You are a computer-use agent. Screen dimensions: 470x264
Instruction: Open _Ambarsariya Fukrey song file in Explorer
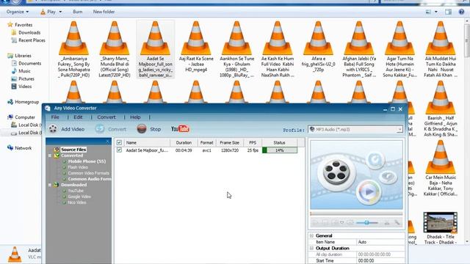pos(73,49)
